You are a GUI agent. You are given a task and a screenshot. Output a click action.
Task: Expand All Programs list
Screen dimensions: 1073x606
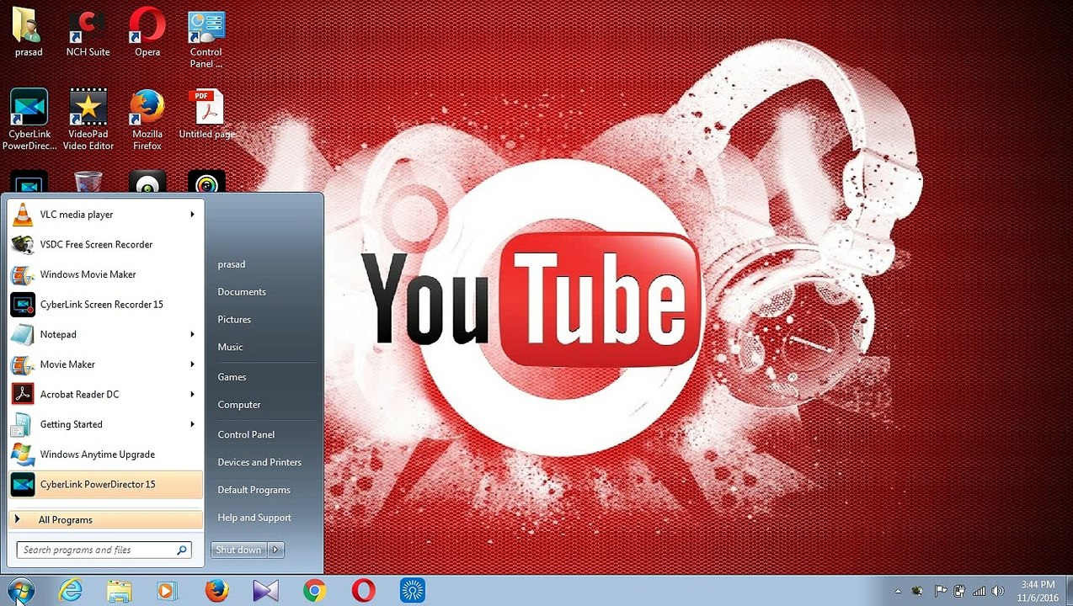coord(105,519)
